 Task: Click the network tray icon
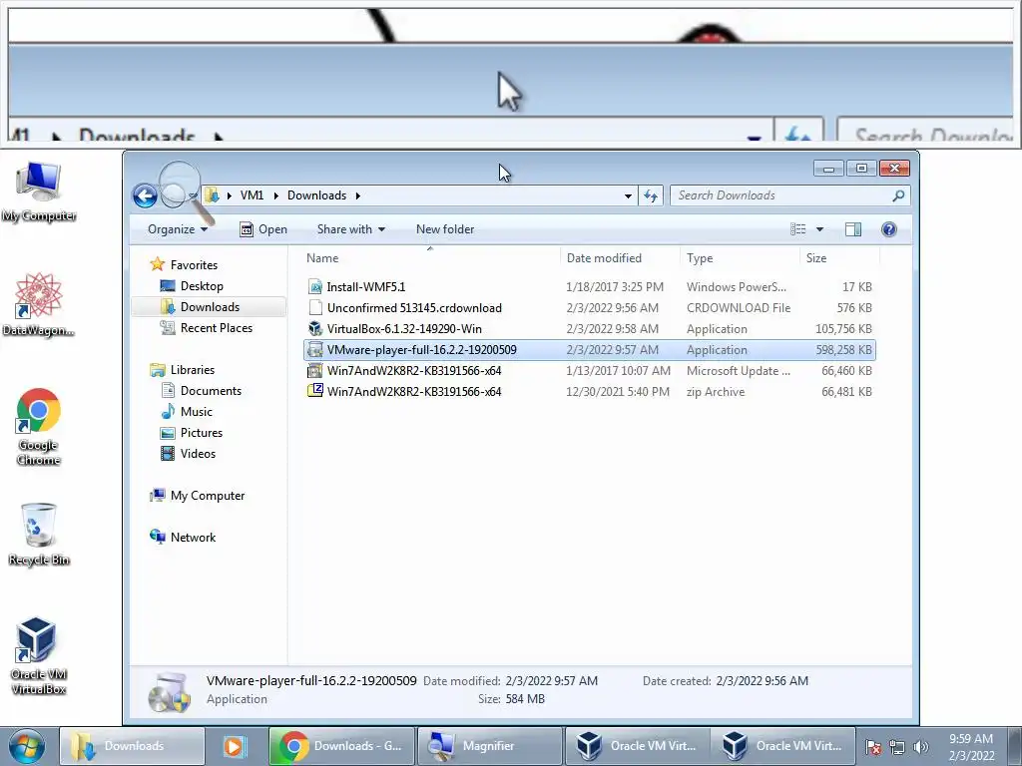897,746
